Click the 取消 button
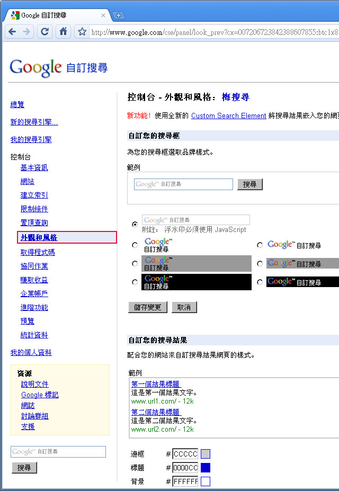 [184, 307]
